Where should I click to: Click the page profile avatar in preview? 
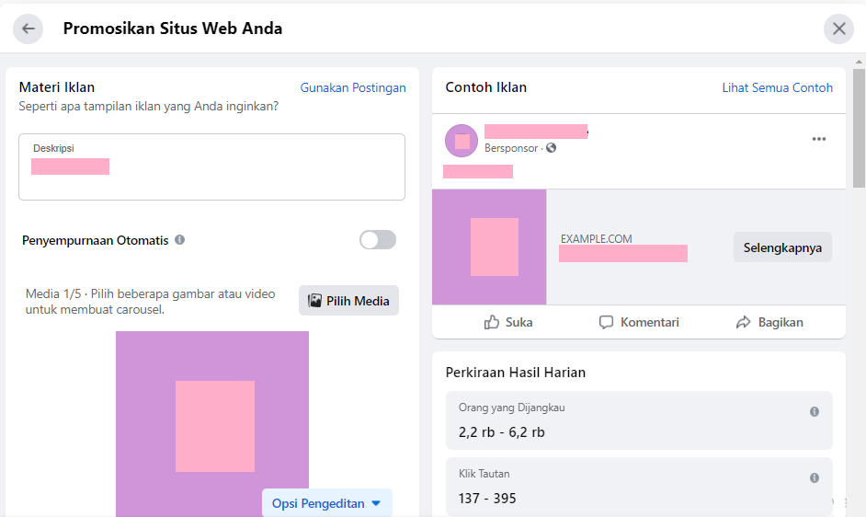[461, 141]
